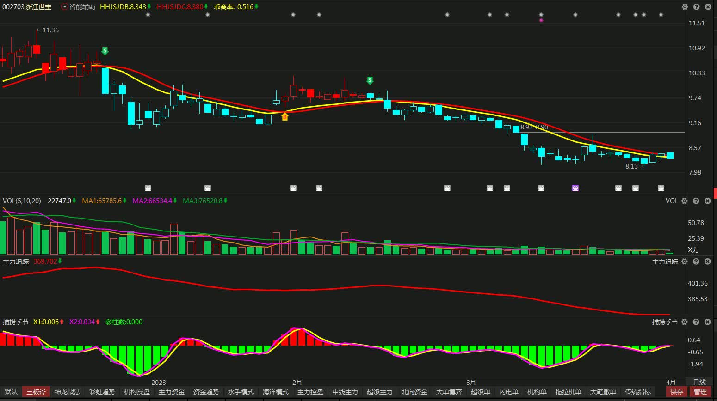Click 主力追踪 label at panel right side
The image size is (717, 401).
point(665,261)
